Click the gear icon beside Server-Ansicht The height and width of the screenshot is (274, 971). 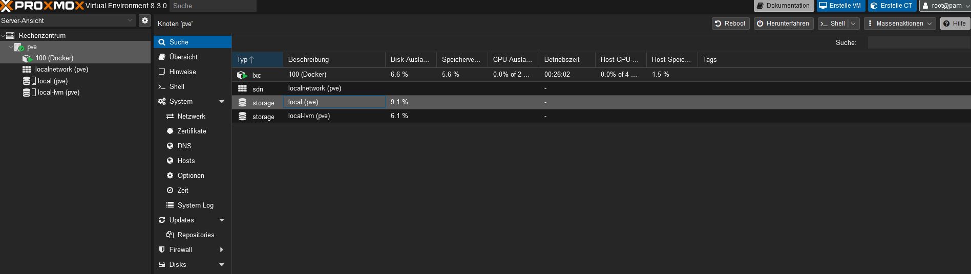145,20
